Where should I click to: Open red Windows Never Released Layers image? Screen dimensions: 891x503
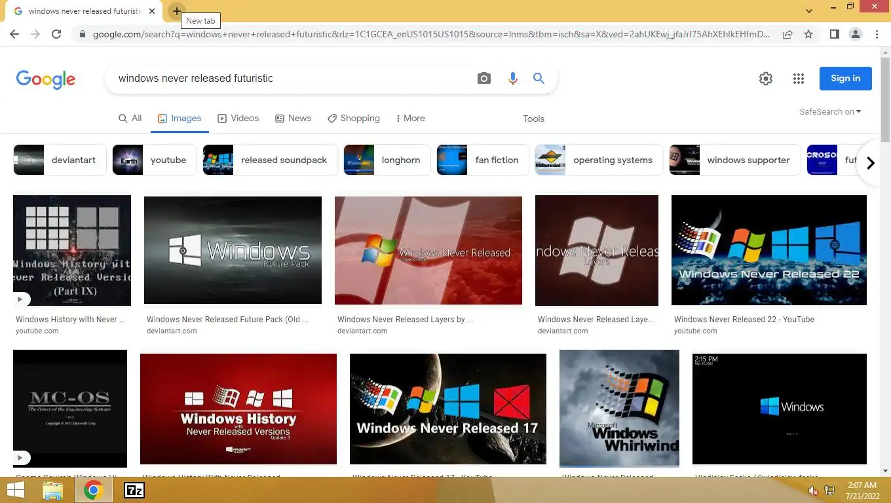click(x=428, y=250)
